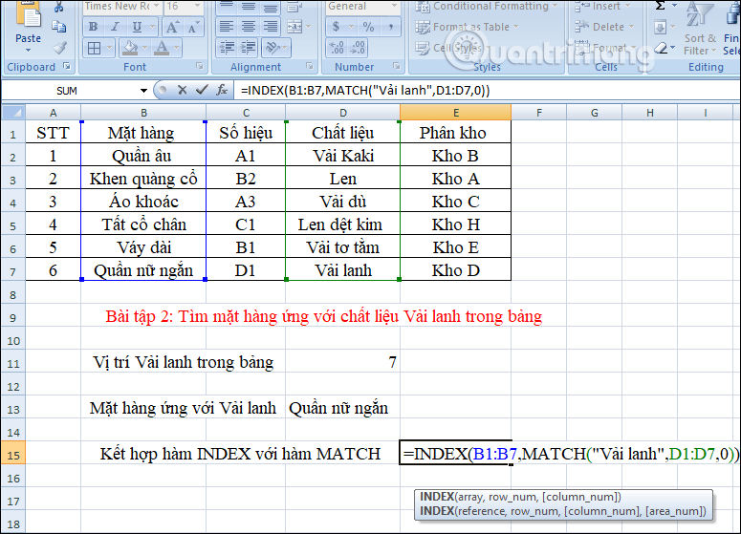Toggle Middle Align vertical alignment

pyautogui.click(x=248, y=7)
